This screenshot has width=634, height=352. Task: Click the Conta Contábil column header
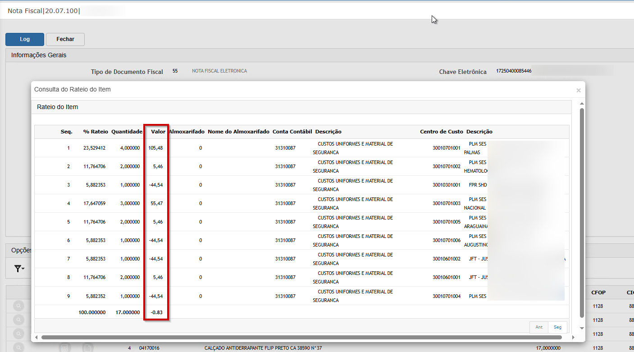(292, 132)
